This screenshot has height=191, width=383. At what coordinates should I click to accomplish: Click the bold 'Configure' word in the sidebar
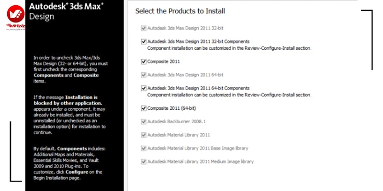point(77,172)
